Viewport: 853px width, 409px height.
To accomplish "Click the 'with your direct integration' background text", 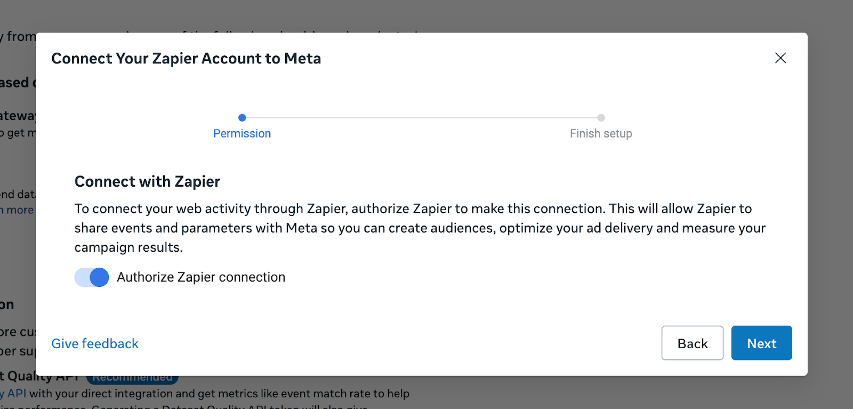I will pos(219,394).
